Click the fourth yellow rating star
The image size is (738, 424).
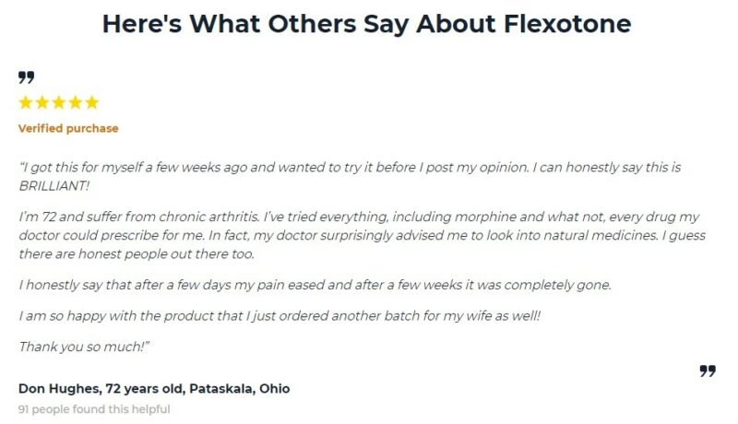(75, 102)
